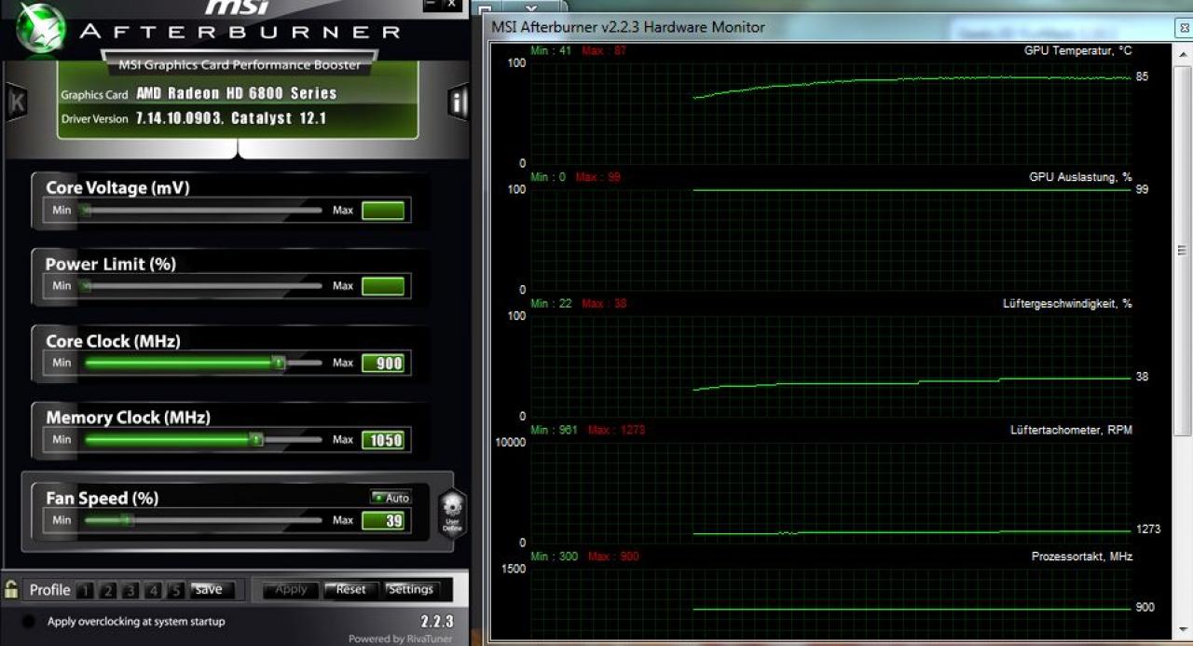Screen dimensions: 1193x646
Task: Click the Hardware Monitor vertical scrollbar
Action: point(1182,339)
